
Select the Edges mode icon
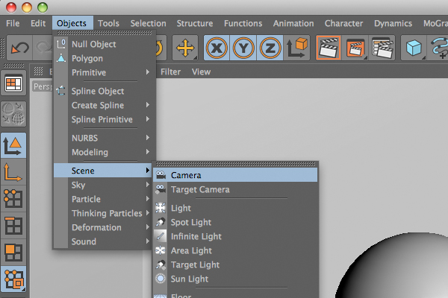[x=13, y=225]
